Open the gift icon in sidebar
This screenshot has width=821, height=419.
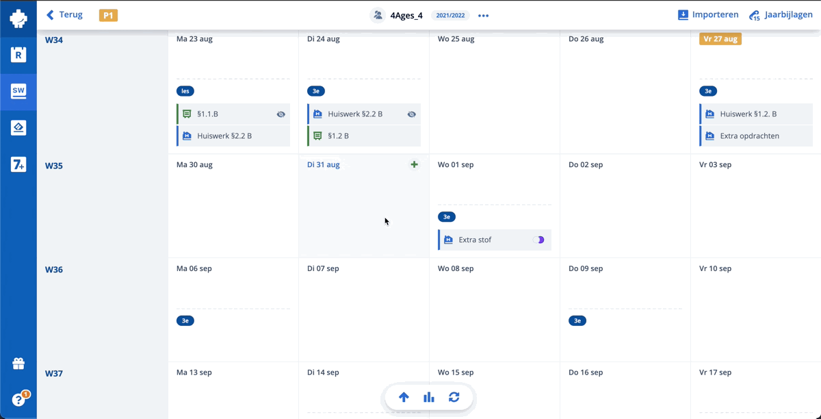click(x=18, y=364)
